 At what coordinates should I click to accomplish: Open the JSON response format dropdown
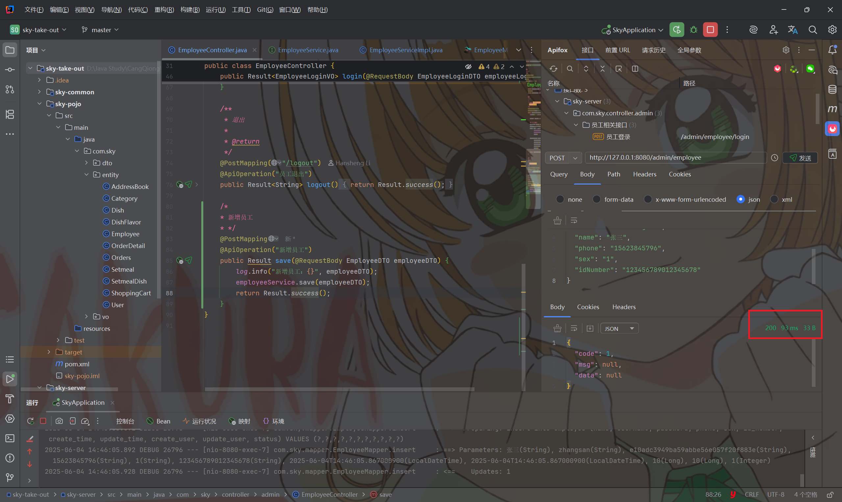click(x=619, y=329)
